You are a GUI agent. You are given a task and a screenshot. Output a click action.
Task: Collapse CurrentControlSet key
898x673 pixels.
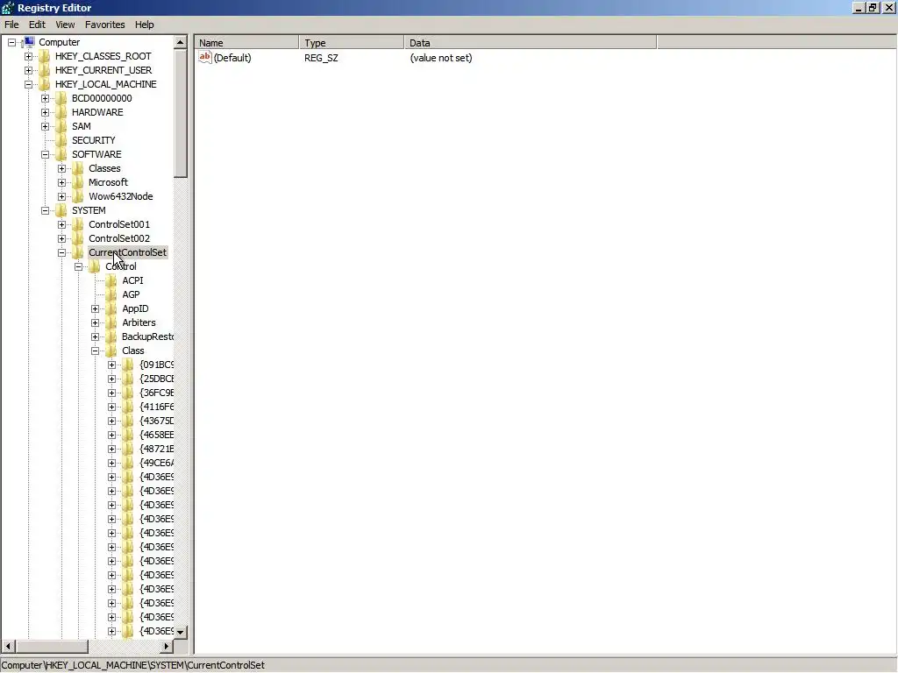[x=61, y=252]
